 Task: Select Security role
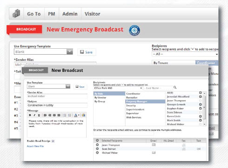145,105
